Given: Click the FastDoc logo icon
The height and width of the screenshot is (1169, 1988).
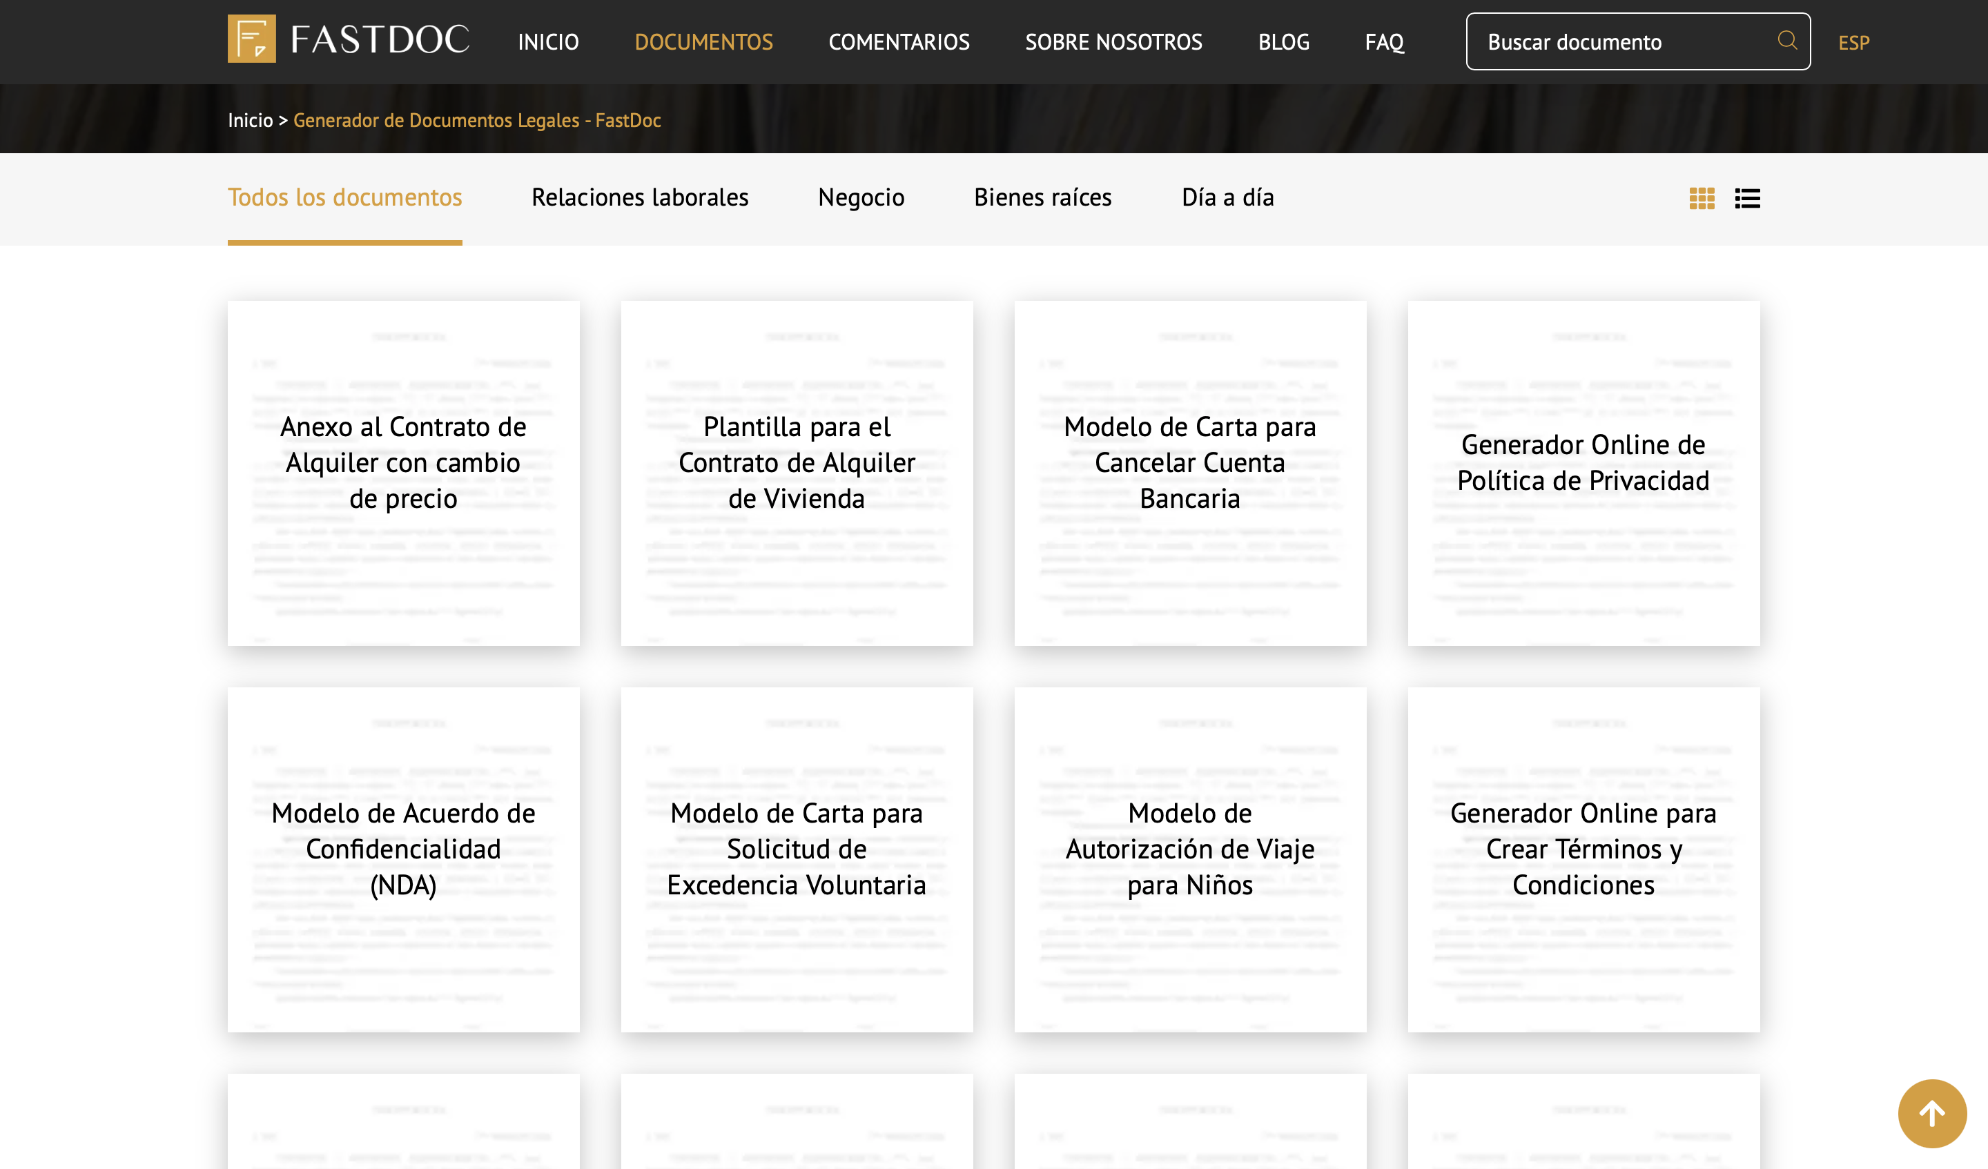Looking at the screenshot, I should pyautogui.click(x=252, y=39).
